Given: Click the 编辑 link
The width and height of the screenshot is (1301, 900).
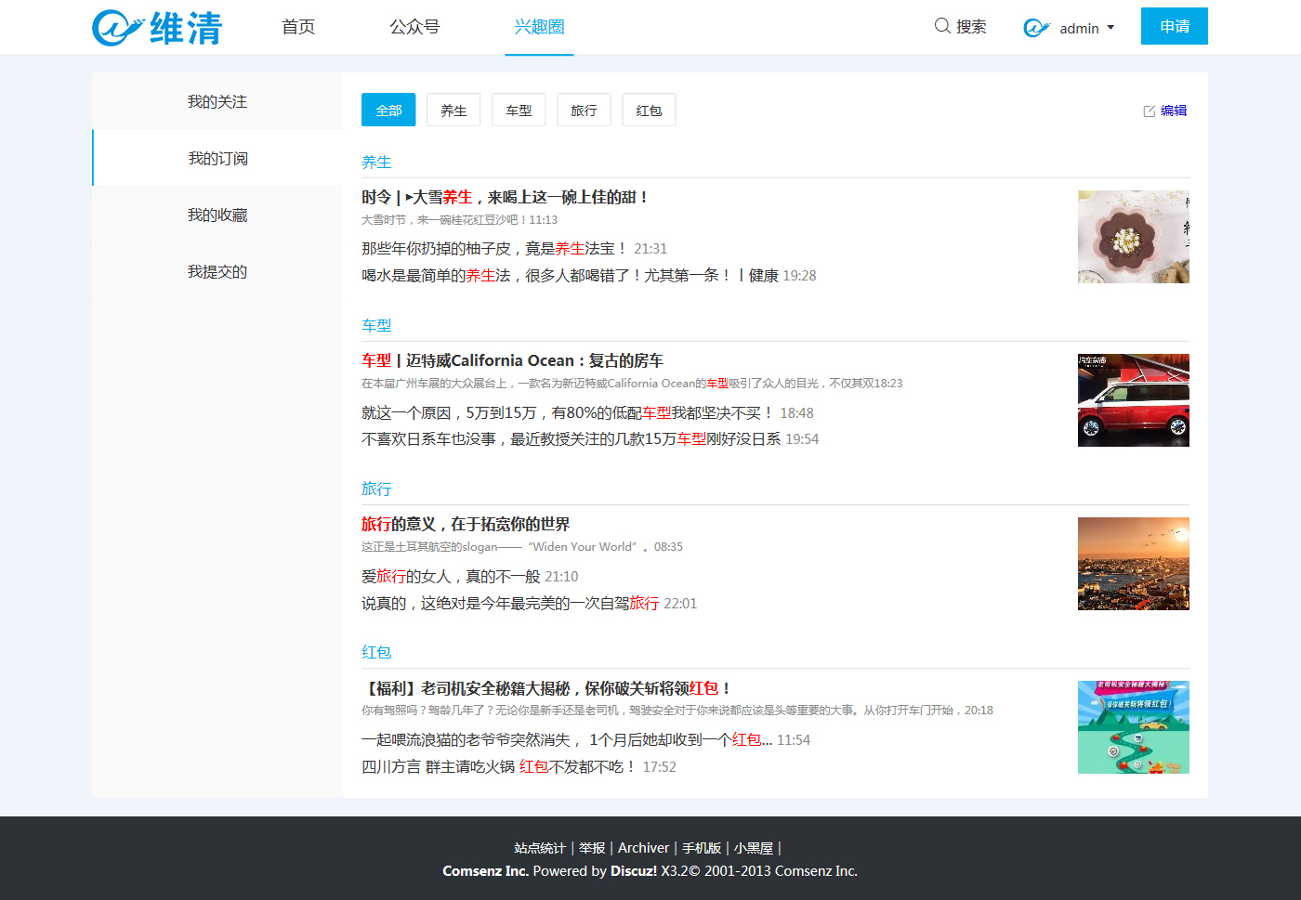Looking at the screenshot, I should pos(1174,111).
